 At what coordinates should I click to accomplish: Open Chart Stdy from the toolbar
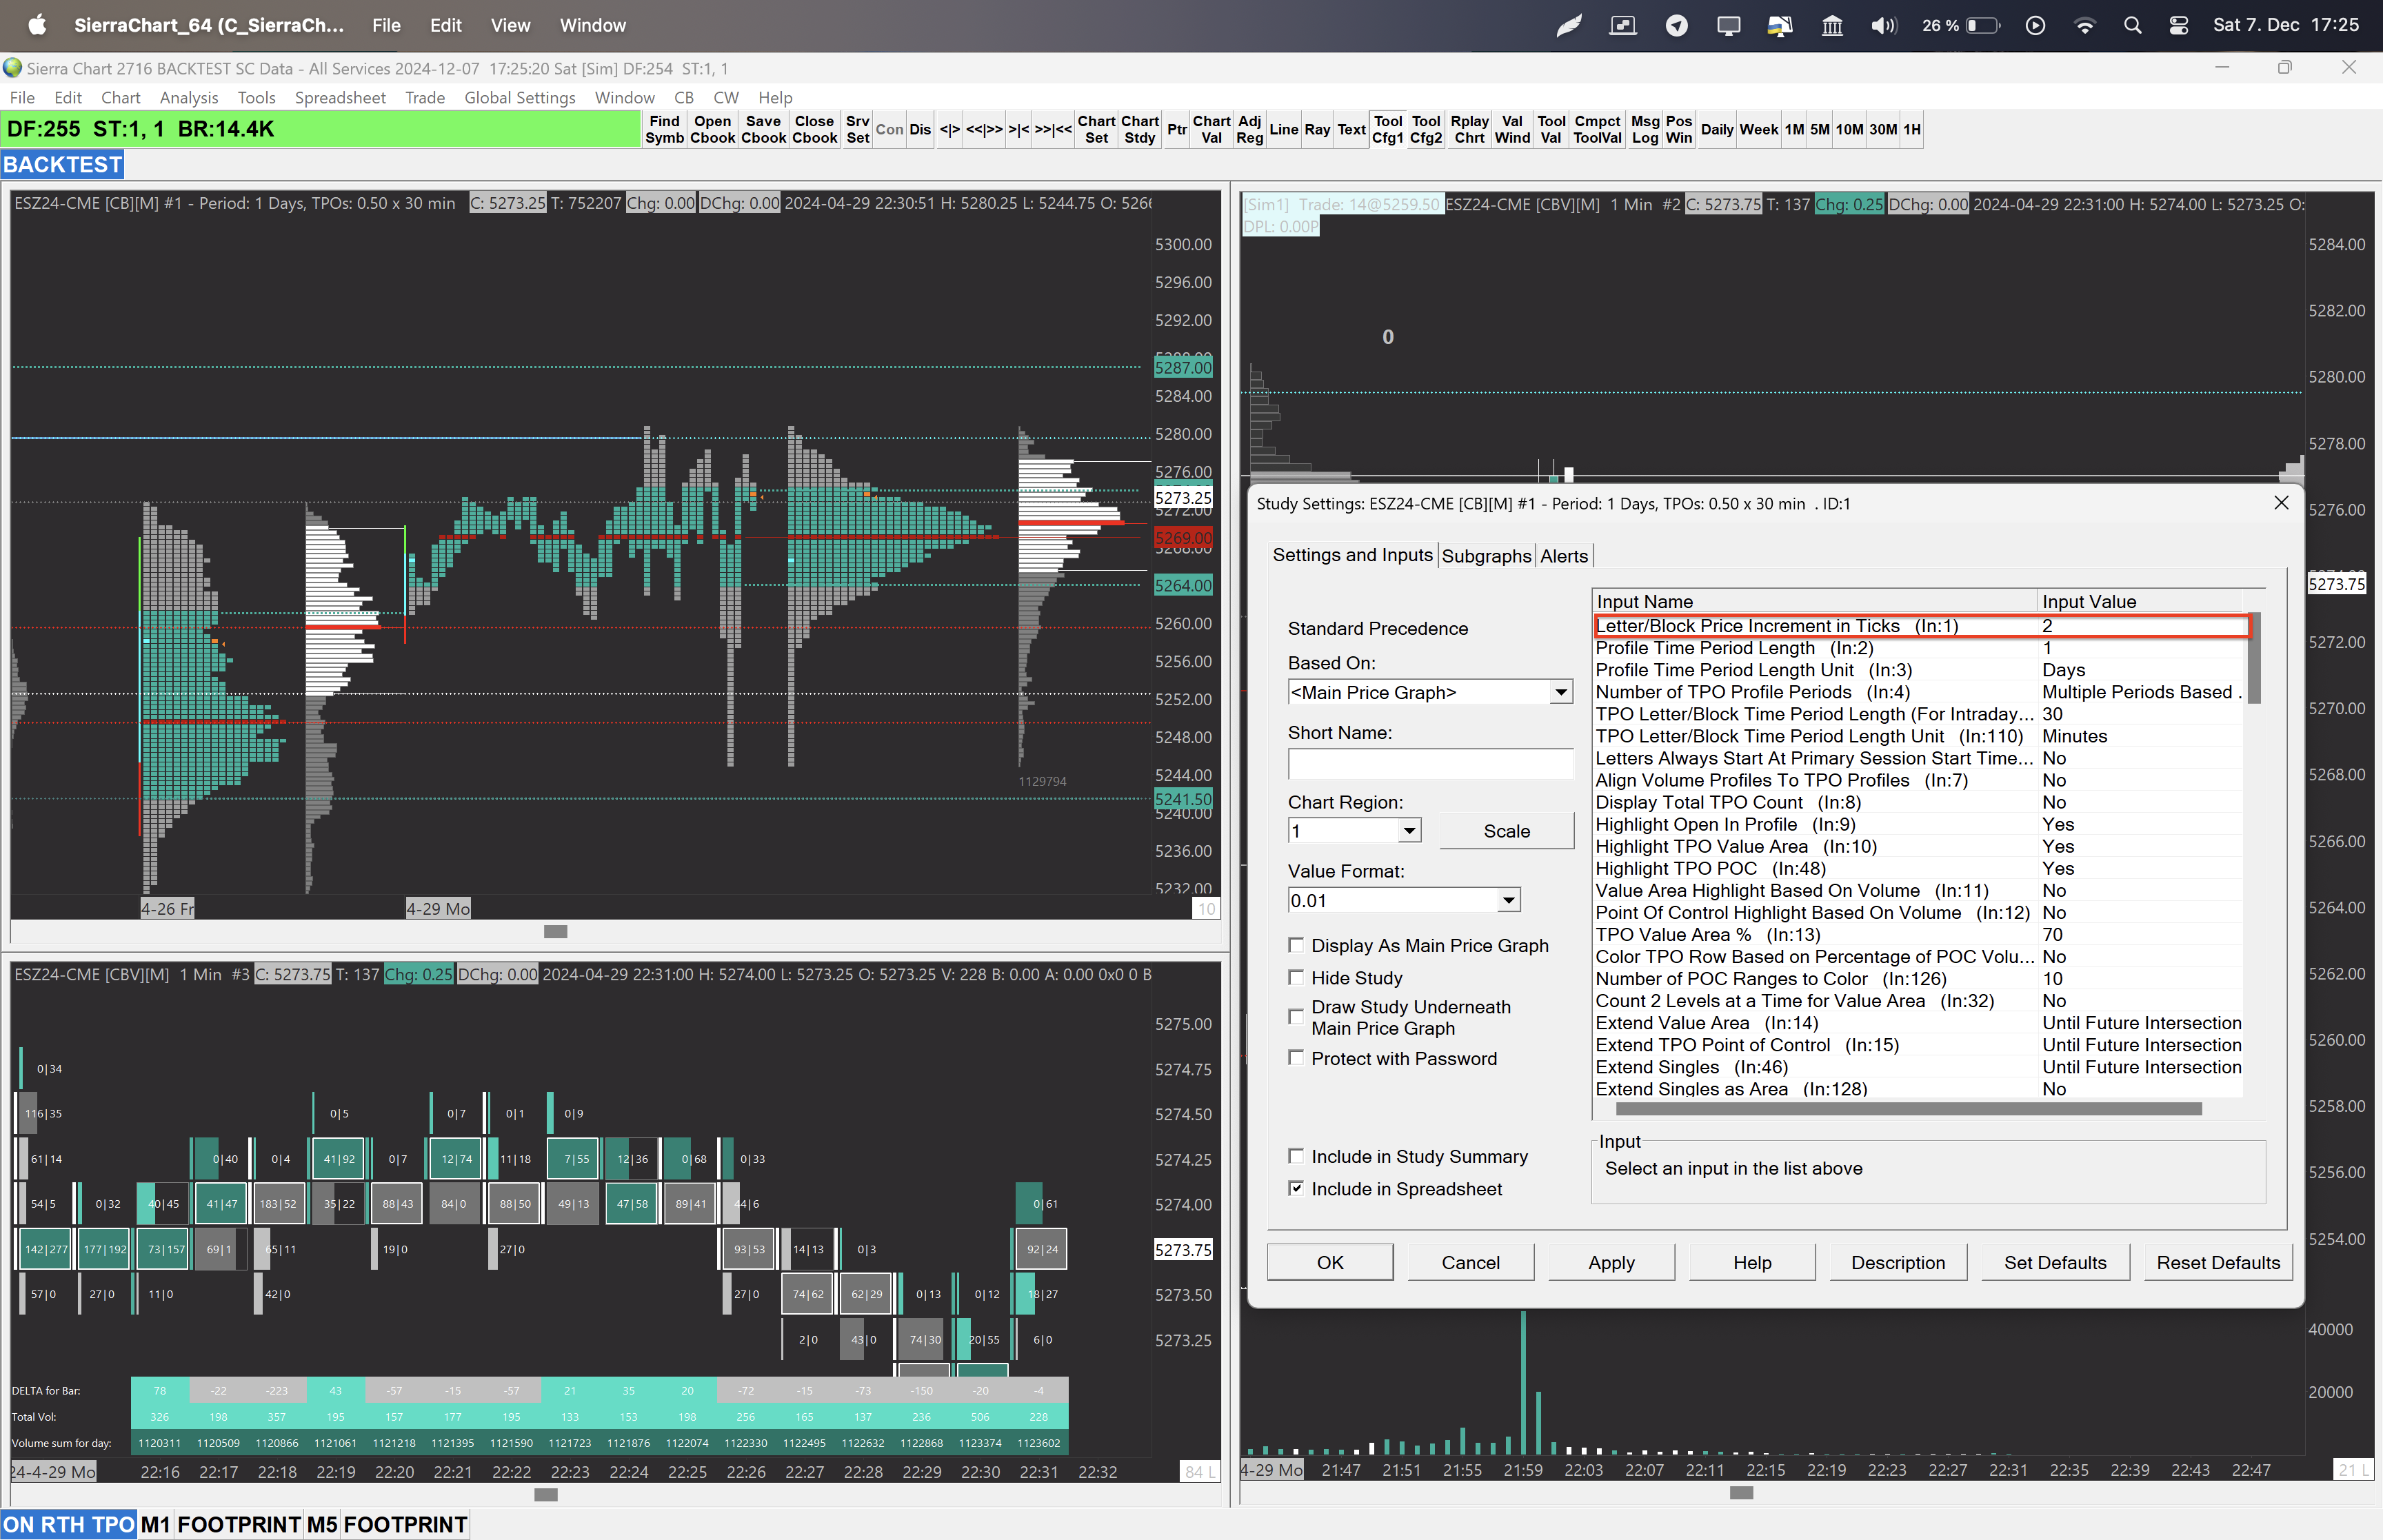(1139, 129)
